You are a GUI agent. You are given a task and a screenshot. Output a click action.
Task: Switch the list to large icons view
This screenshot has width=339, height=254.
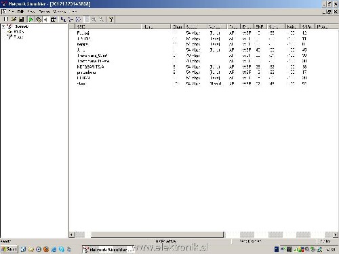pyautogui.click(x=63, y=20)
